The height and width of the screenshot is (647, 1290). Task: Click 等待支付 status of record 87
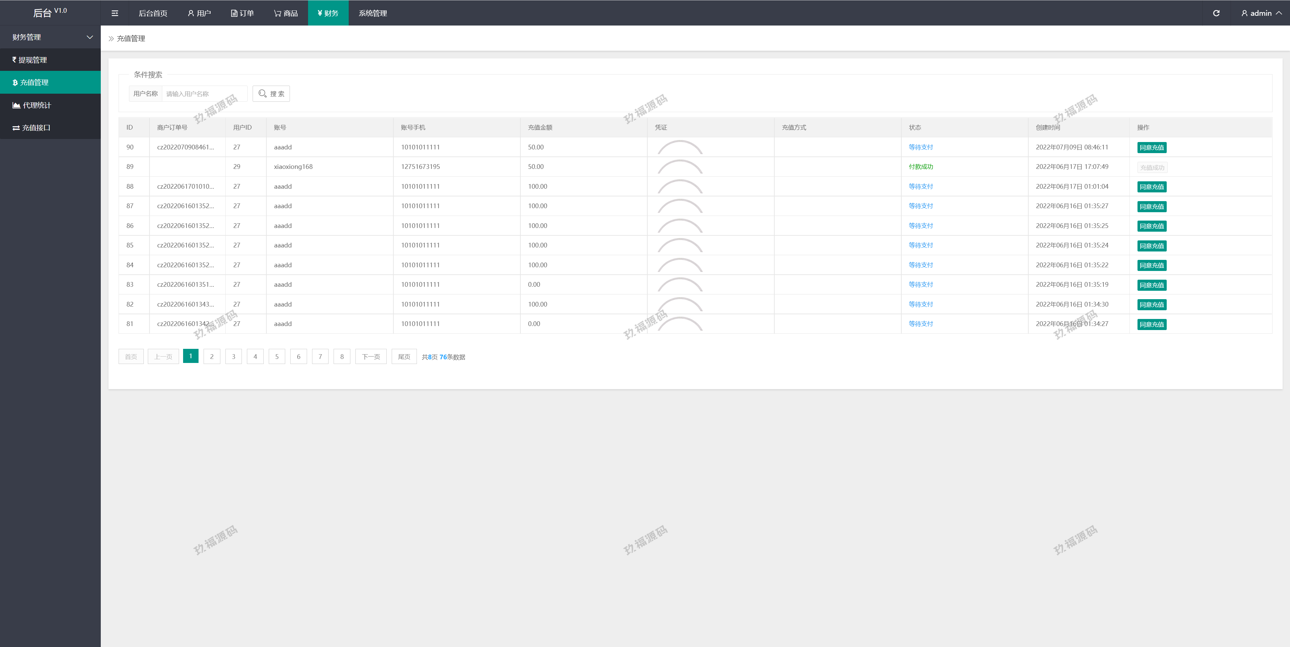click(x=920, y=206)
